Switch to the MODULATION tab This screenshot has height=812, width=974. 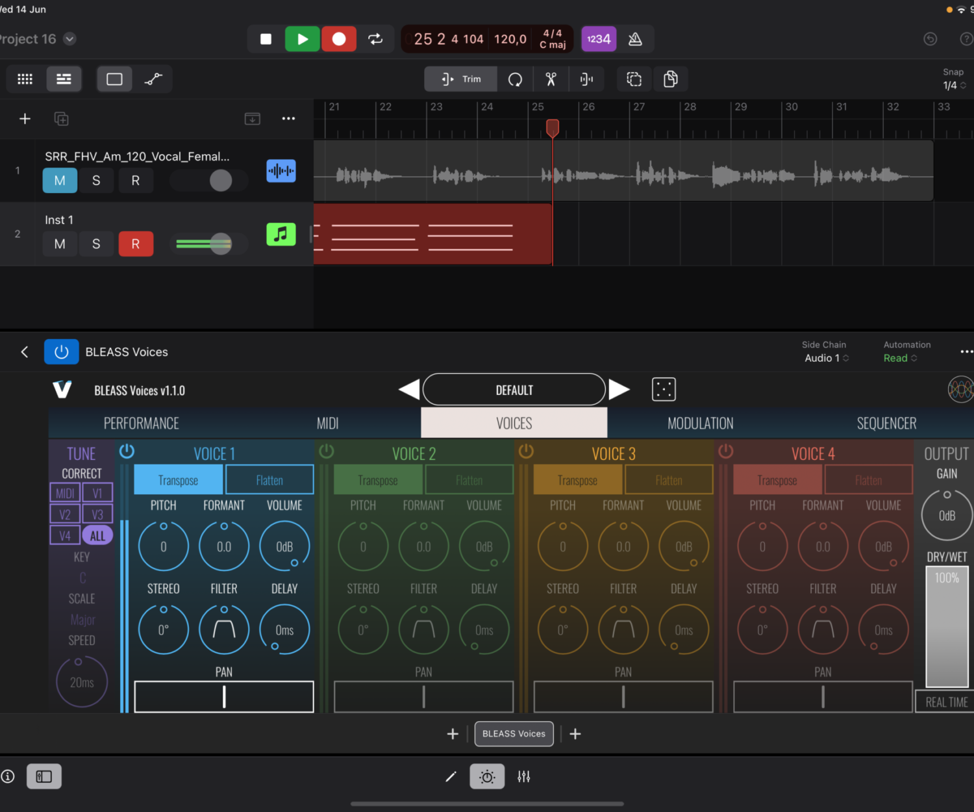[x=700, y=424]
